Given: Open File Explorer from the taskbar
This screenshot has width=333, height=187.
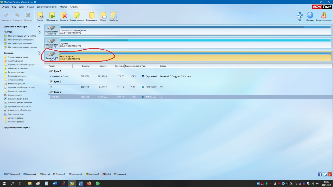Looking at the screenshot, I should click(30, 184).
